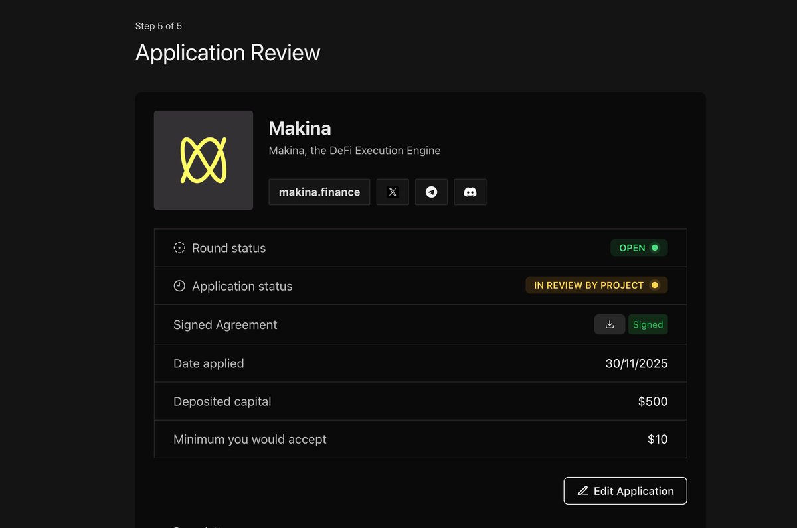797x528 pixels.
Task: Open the Discord social link
Action: [x=470, y=192]
